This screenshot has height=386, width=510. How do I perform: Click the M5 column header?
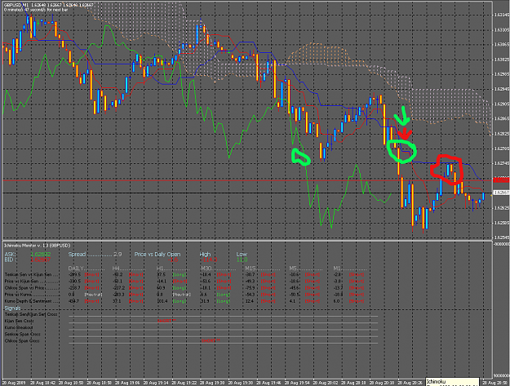pos(293,268)
